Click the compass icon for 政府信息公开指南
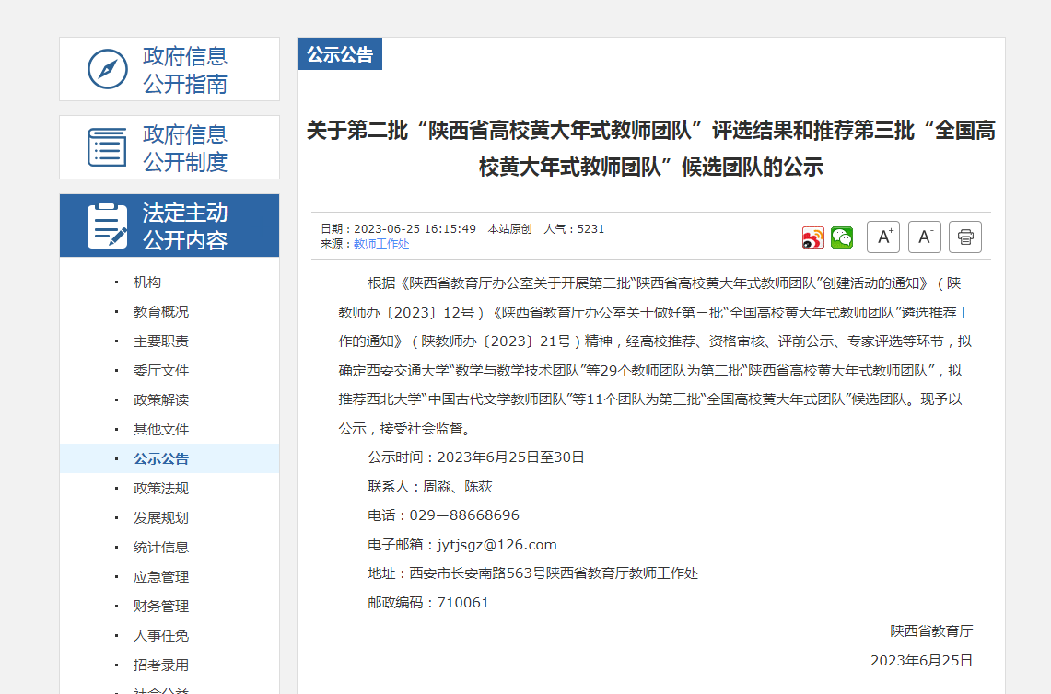 [107, 70]
